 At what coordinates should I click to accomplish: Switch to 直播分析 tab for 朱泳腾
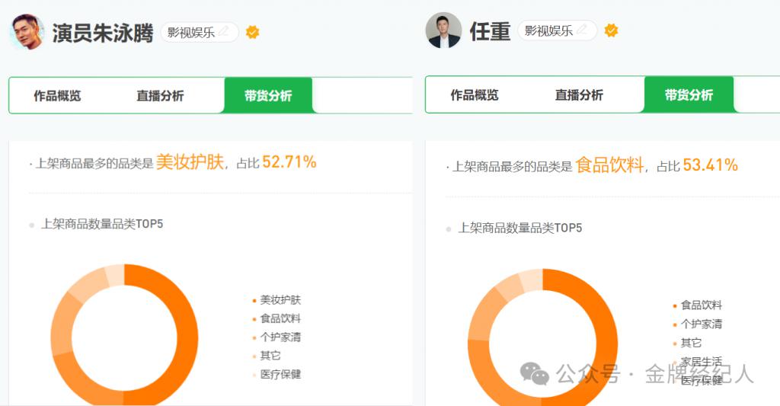pyautogui.click(x=160, y=96)
